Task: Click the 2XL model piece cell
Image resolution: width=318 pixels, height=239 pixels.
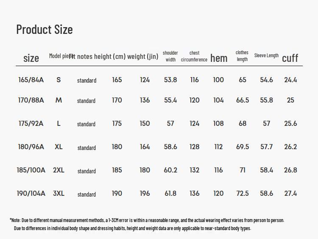Action: coord(59,170)
